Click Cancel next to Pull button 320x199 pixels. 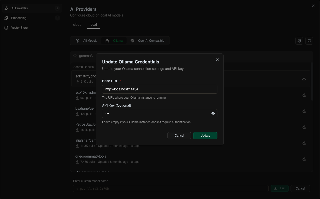coord(300,189)
